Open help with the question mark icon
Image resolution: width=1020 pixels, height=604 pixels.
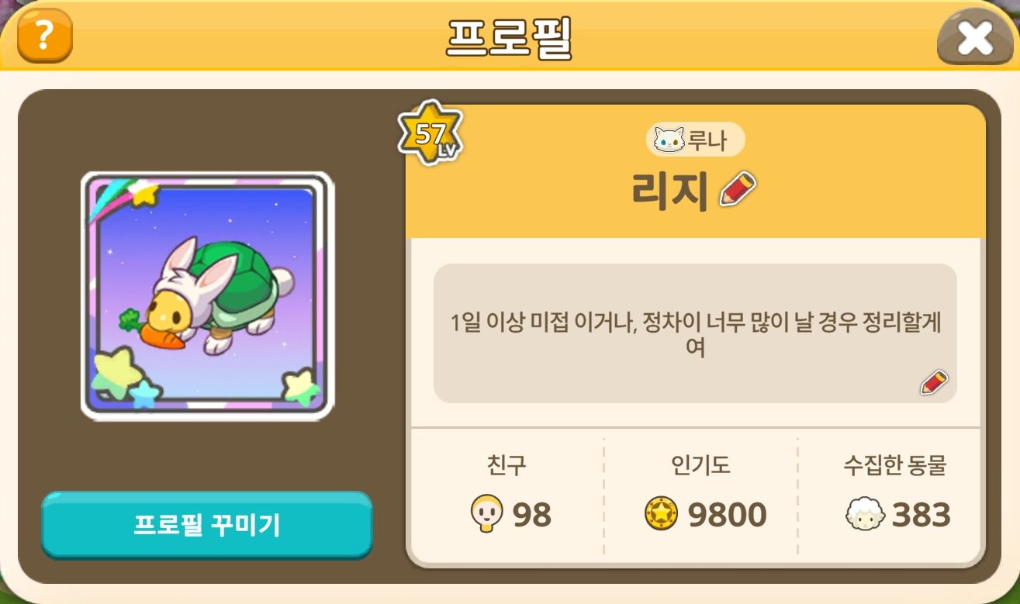(45, 35)
